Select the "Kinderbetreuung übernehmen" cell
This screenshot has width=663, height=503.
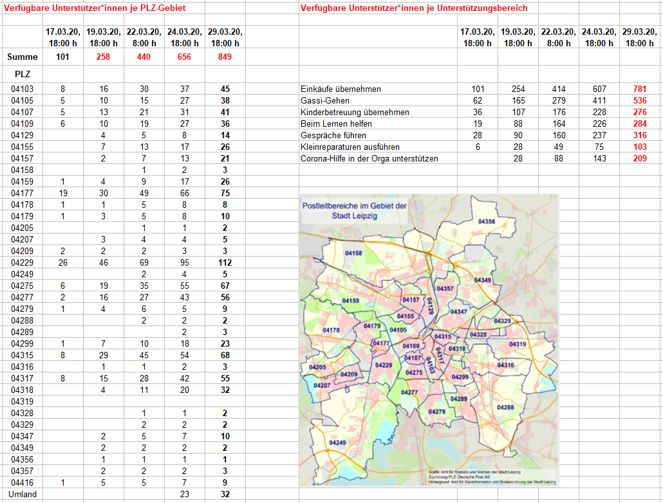(x=355, y=113)
